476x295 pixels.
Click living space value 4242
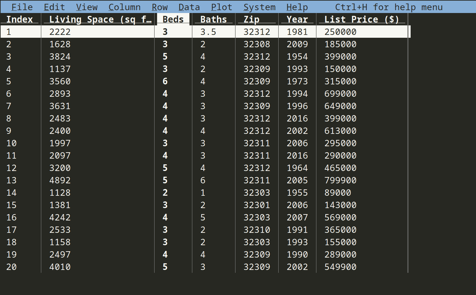click(x=60, y=217)
